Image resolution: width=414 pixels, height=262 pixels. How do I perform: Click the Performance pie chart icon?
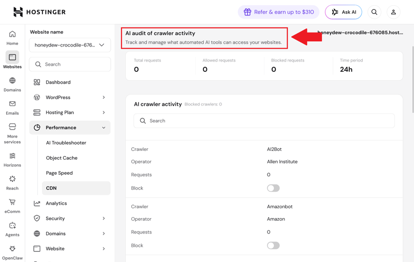pos(37,128)
